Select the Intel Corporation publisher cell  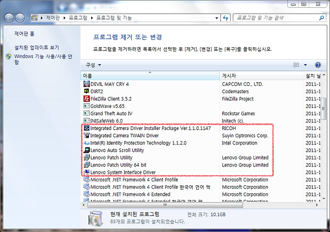240,143
